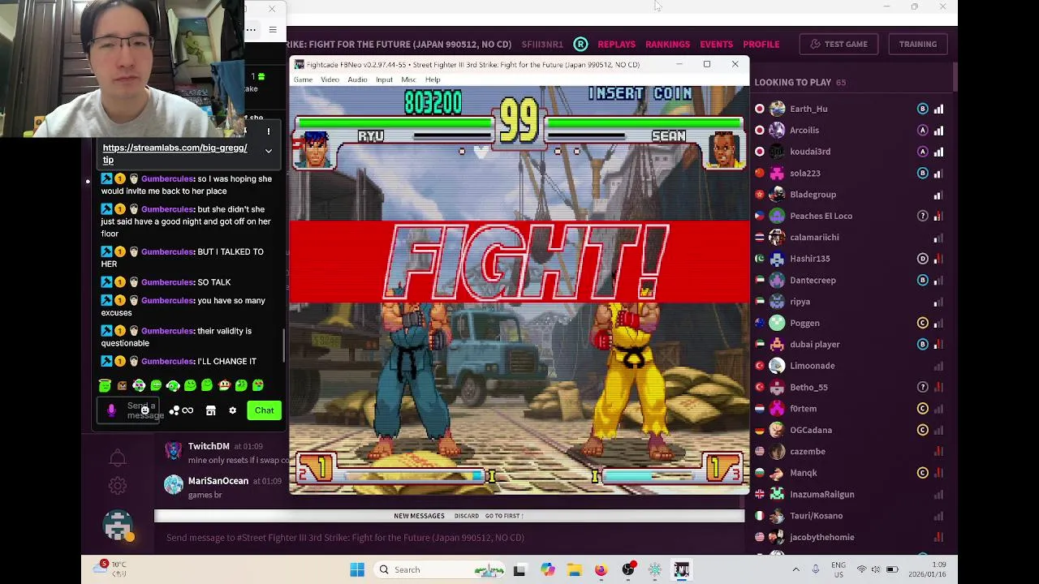Focus the Fightcade channel message input

pyautogui.click(x=449, y=537)
